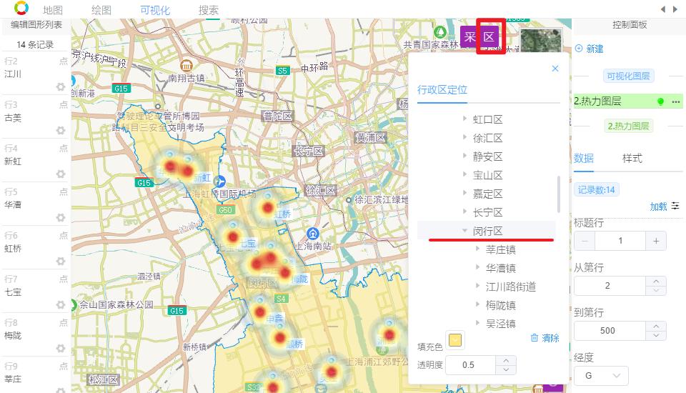Close the 行政区定位 popup panel
Viewport: 686px width, 393px height.
point(555,69)
